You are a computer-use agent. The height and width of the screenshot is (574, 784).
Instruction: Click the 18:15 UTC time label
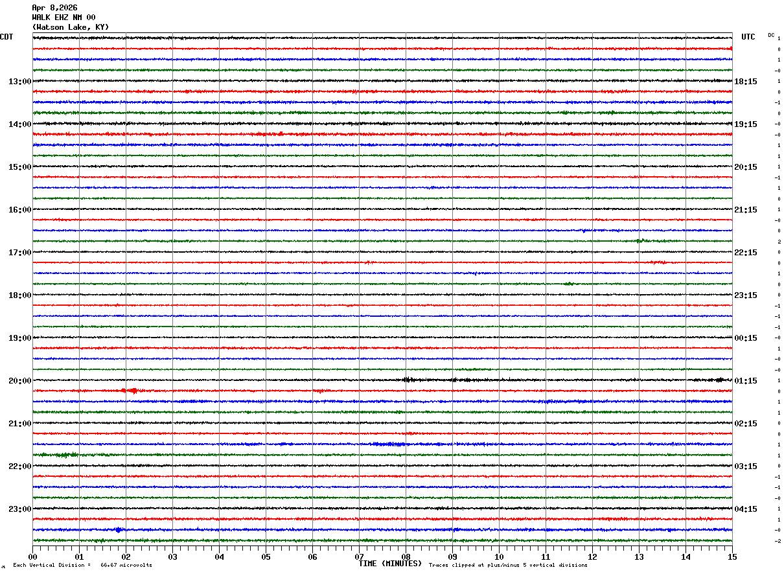pos(746,82)
